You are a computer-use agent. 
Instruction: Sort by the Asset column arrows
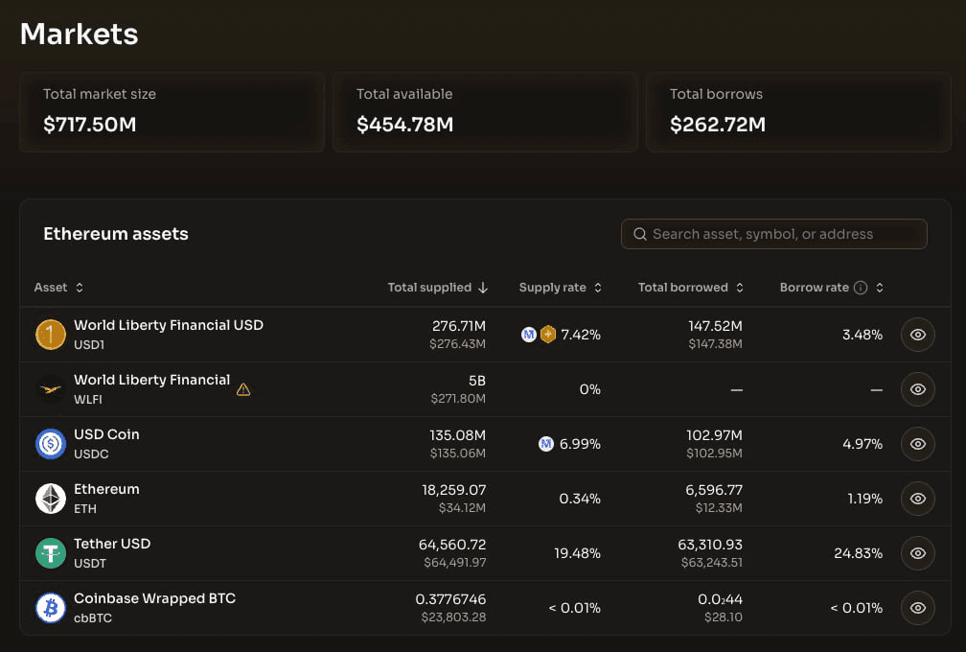click(80, 288)
